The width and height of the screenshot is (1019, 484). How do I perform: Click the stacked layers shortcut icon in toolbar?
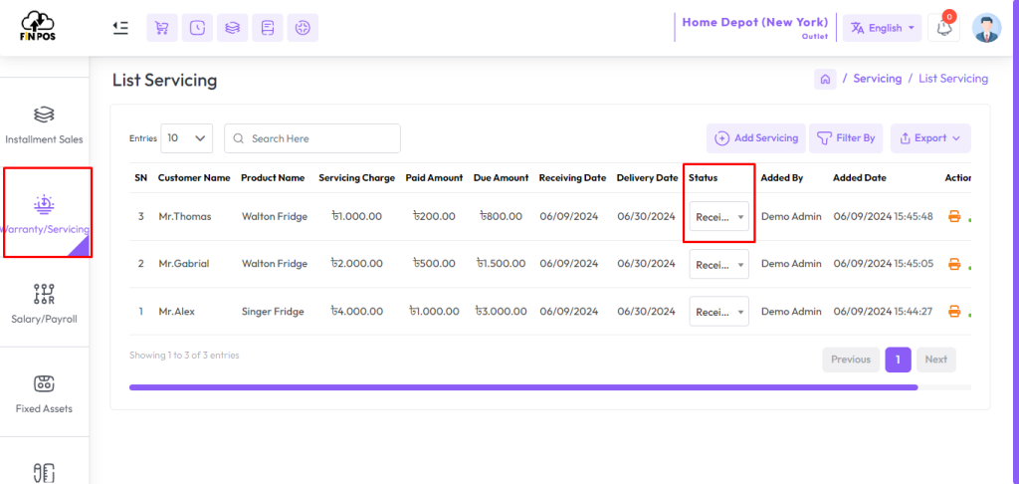click(232, 28)
